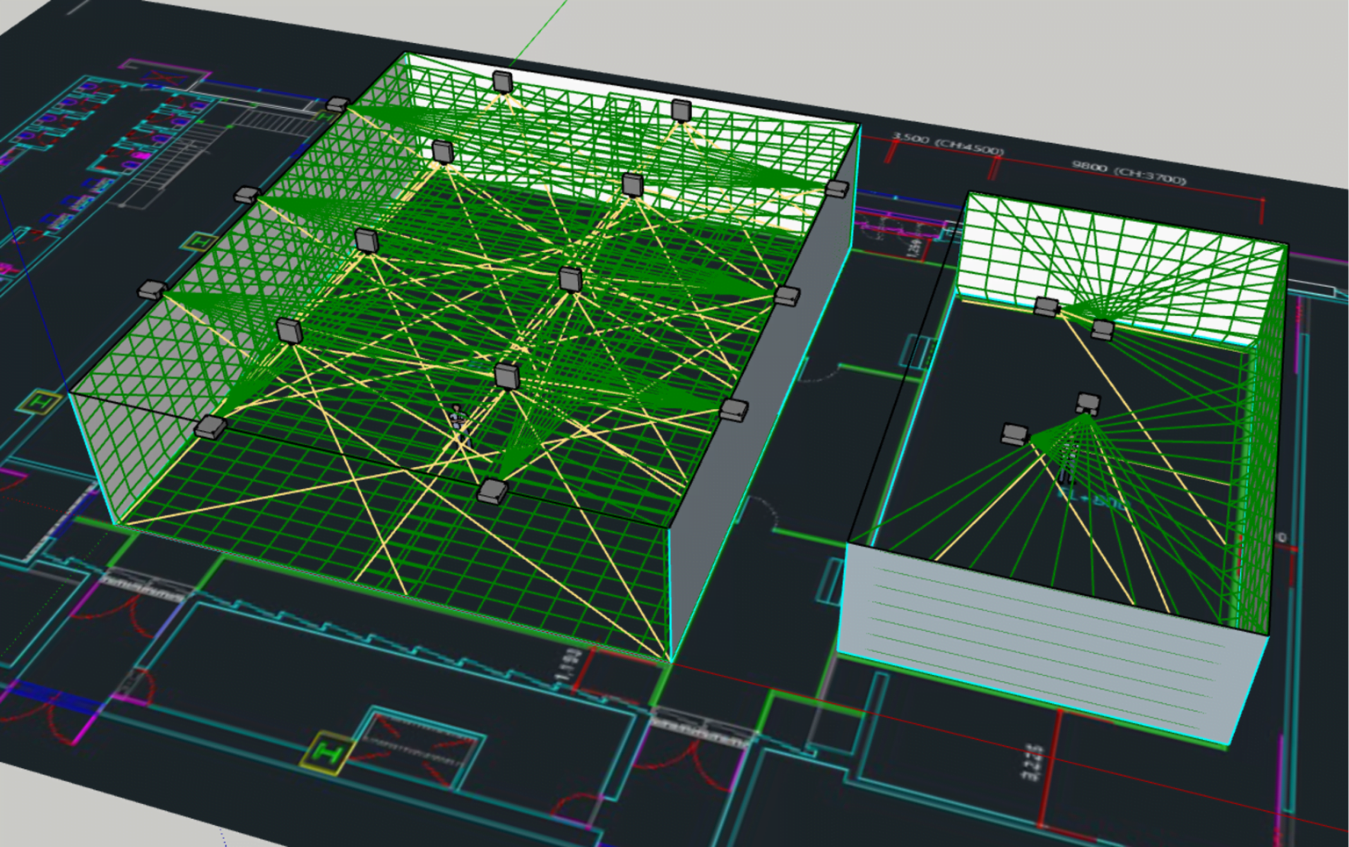Click the white back wall of the small room

click(1115, 263)
